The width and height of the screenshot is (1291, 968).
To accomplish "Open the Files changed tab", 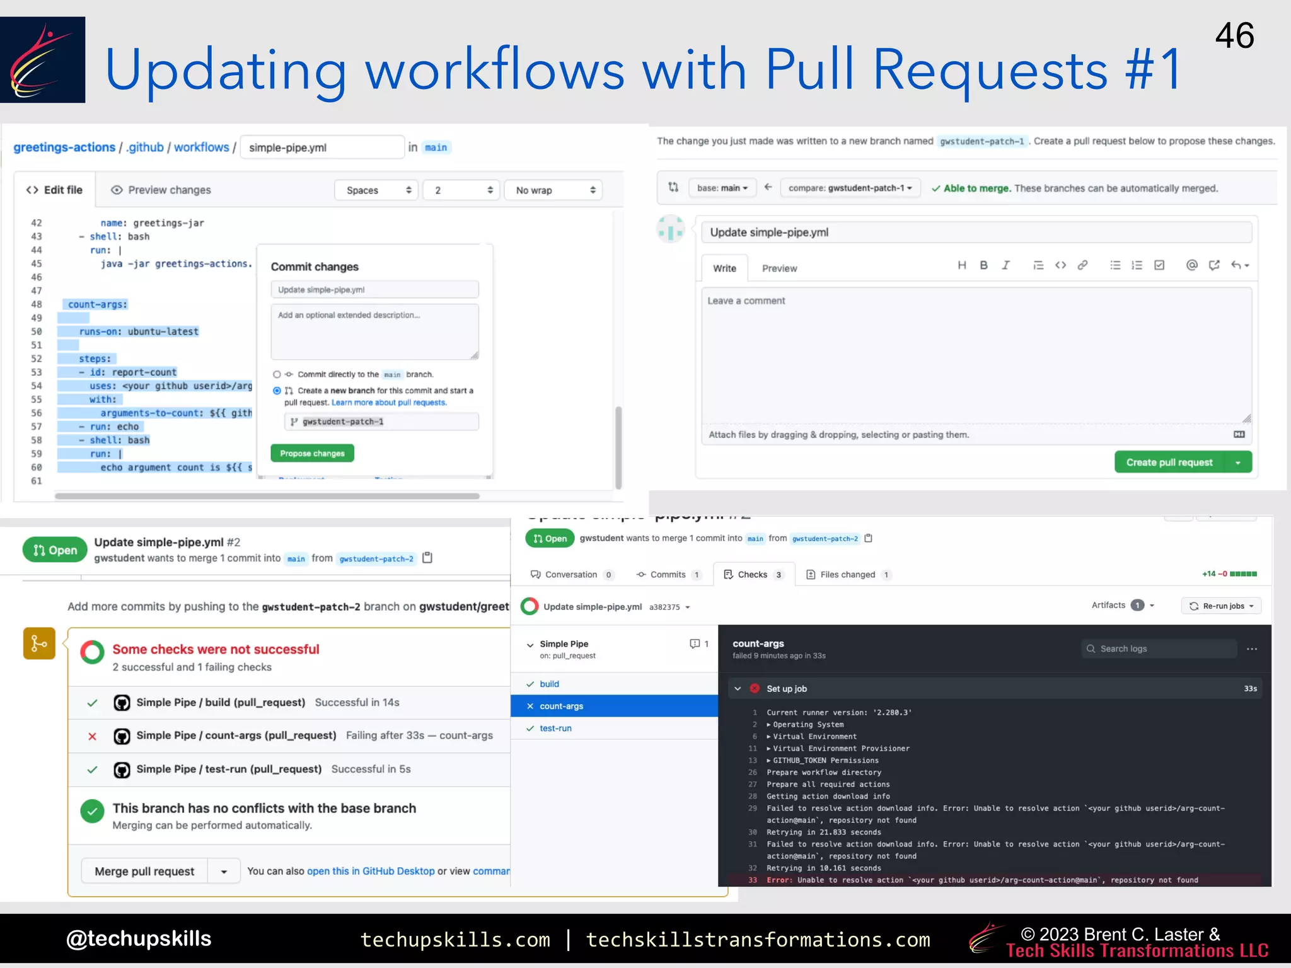I will [x=847, y=575].
